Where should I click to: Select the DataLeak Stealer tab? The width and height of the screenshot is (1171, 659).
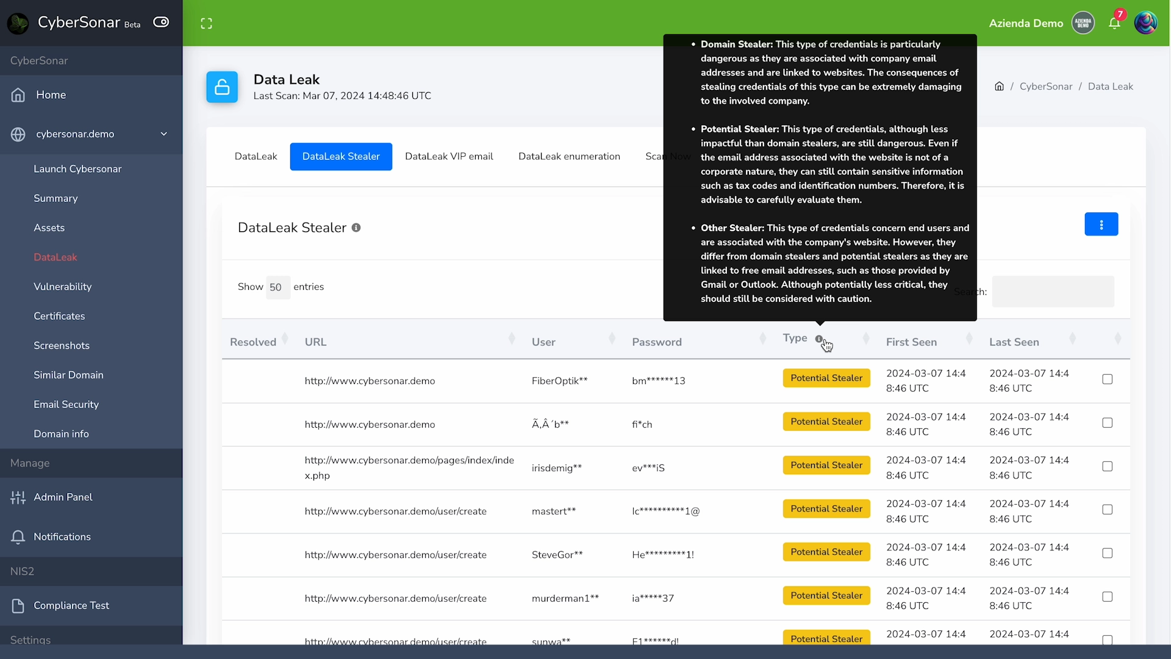point(341,157)
